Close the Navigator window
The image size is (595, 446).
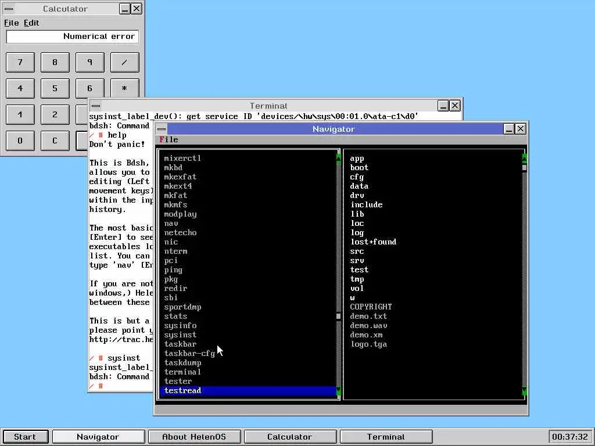coord(521,129)
